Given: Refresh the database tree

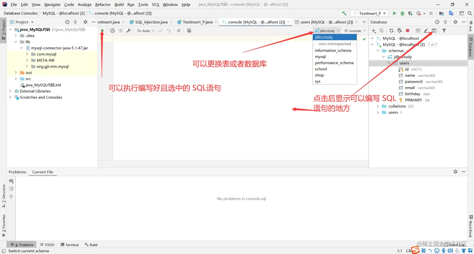Looking at the screenshot, I should [x=392, y=31].
